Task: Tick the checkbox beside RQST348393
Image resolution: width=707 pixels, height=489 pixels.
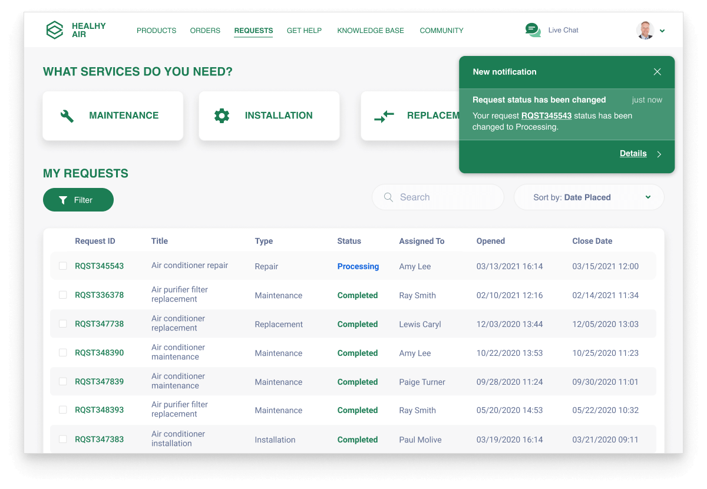Action: [63, 410]
